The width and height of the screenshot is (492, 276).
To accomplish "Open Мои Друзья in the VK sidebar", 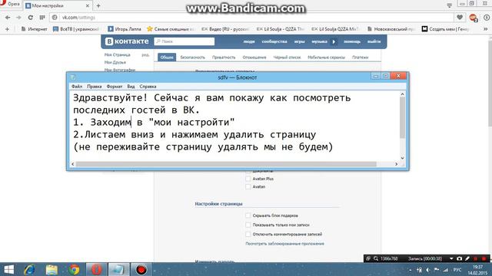I will point(115,62).
